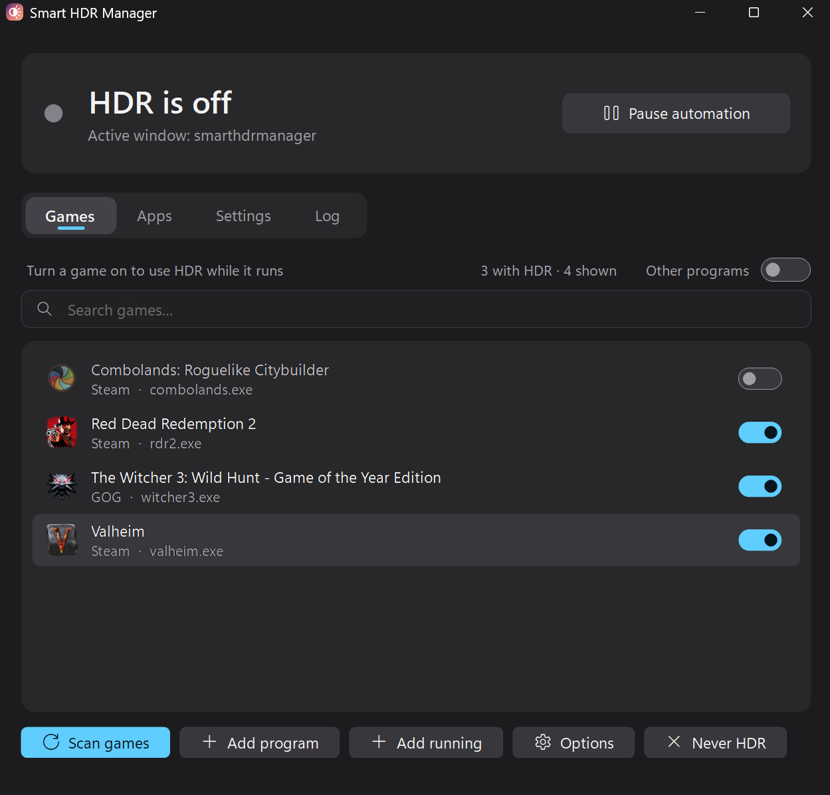Click the '3 with HDR · 4 shown' counter
This screenshot has width=830, height=795.
(x=549, y=271)
